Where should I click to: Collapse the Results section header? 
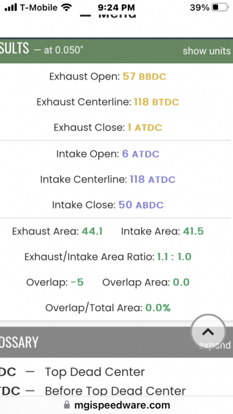(x=116, y=50)
